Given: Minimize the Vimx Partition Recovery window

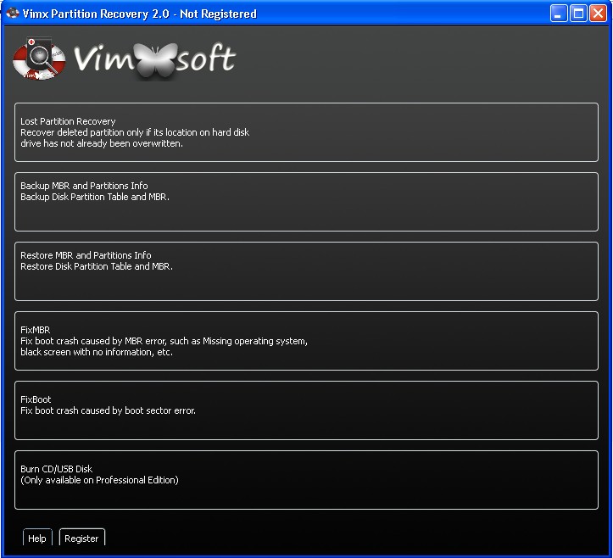Looking at the screenshot, I should pyautogui.click(x=558, y=14).
